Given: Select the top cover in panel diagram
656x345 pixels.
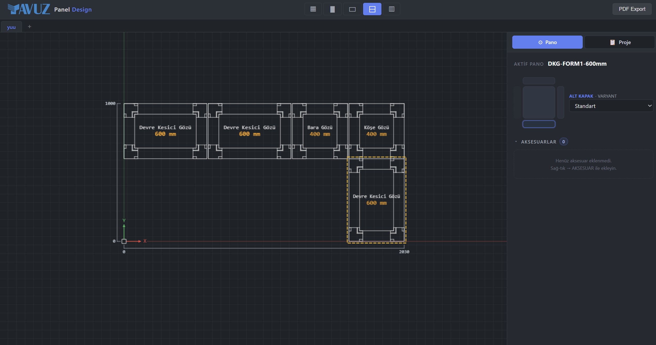Looking at the screenshot, I should (539, 81).
